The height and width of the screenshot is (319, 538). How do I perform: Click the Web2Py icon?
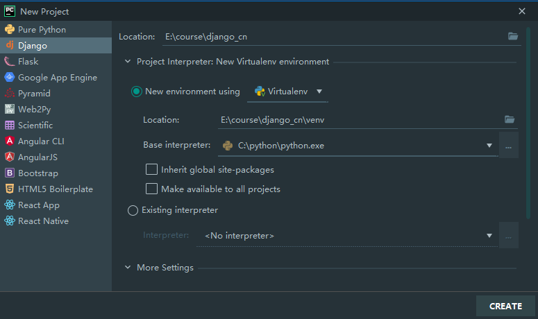pos(10,109)
